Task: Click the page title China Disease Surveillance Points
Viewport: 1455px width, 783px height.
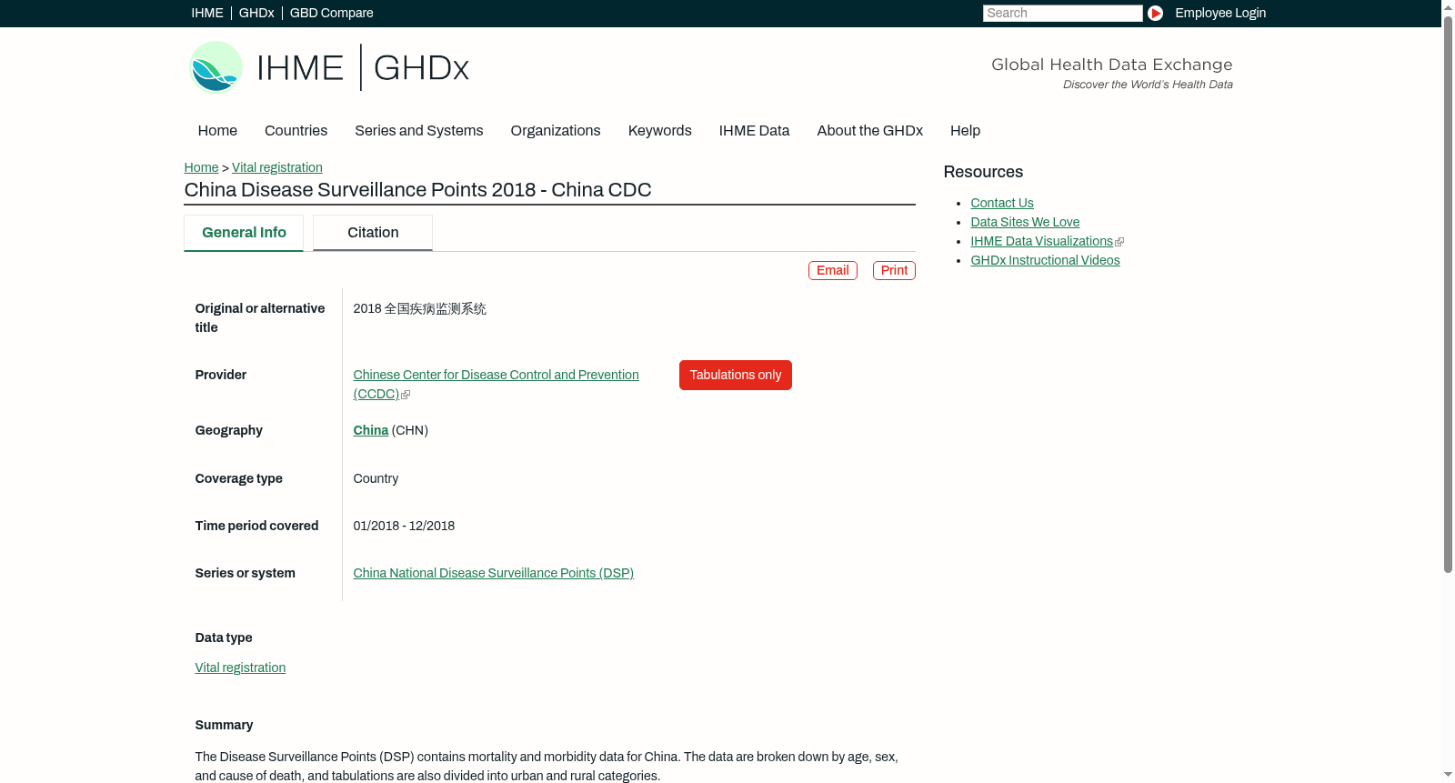Action: coord(418,190)
